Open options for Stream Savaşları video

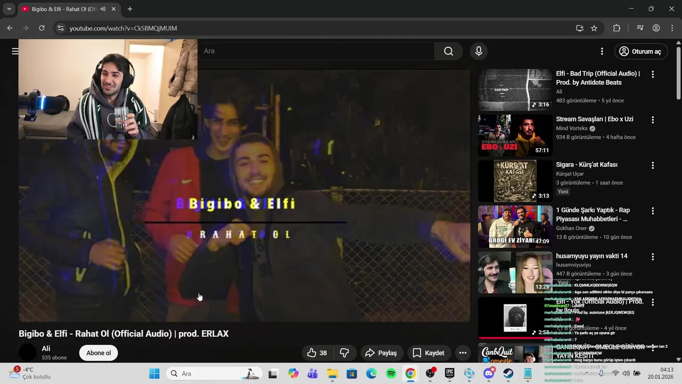click(653, 120)
